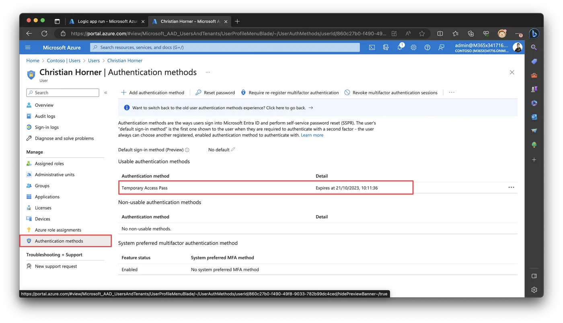Click the admin account avatar photo
This screenshot has width=563, height=323.
[517, 47]
